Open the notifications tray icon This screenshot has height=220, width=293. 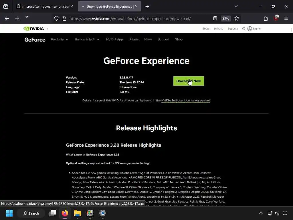(x=285, y=213)
